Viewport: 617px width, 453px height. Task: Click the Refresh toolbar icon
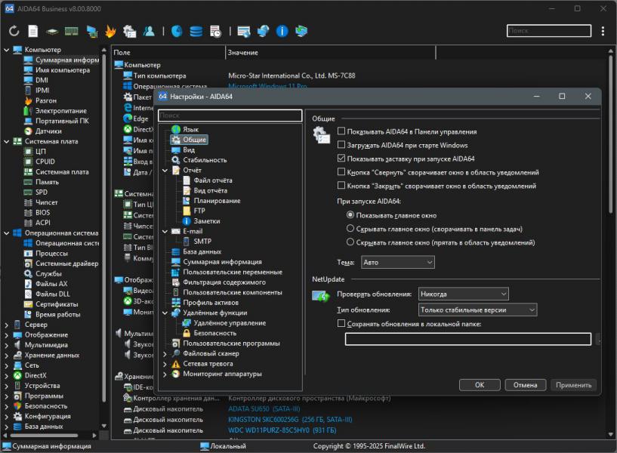[14, 31]
